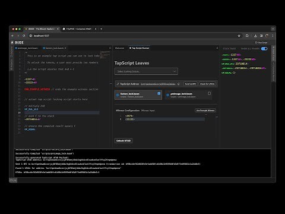Click Check for UTXOs button
The width and height of the screenshot is (285, 214).
tap(207, 84)
